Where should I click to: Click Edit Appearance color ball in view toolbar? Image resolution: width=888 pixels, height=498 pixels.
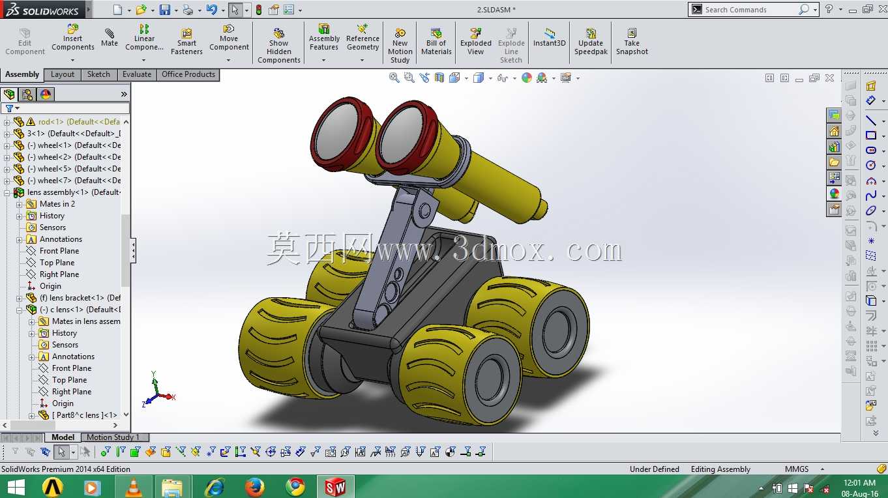tap(526, 78)
